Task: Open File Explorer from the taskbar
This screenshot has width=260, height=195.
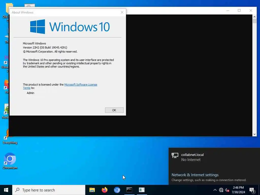Action: pyautogui.click(x=92, y=190)
